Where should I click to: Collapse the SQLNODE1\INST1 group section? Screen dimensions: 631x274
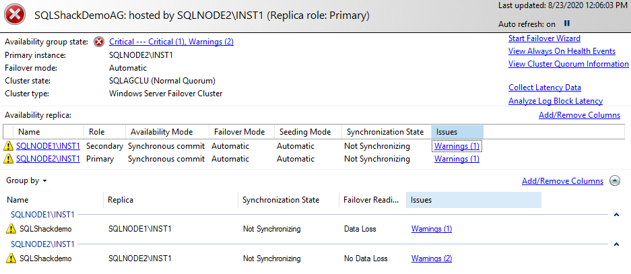coord(616,215)
